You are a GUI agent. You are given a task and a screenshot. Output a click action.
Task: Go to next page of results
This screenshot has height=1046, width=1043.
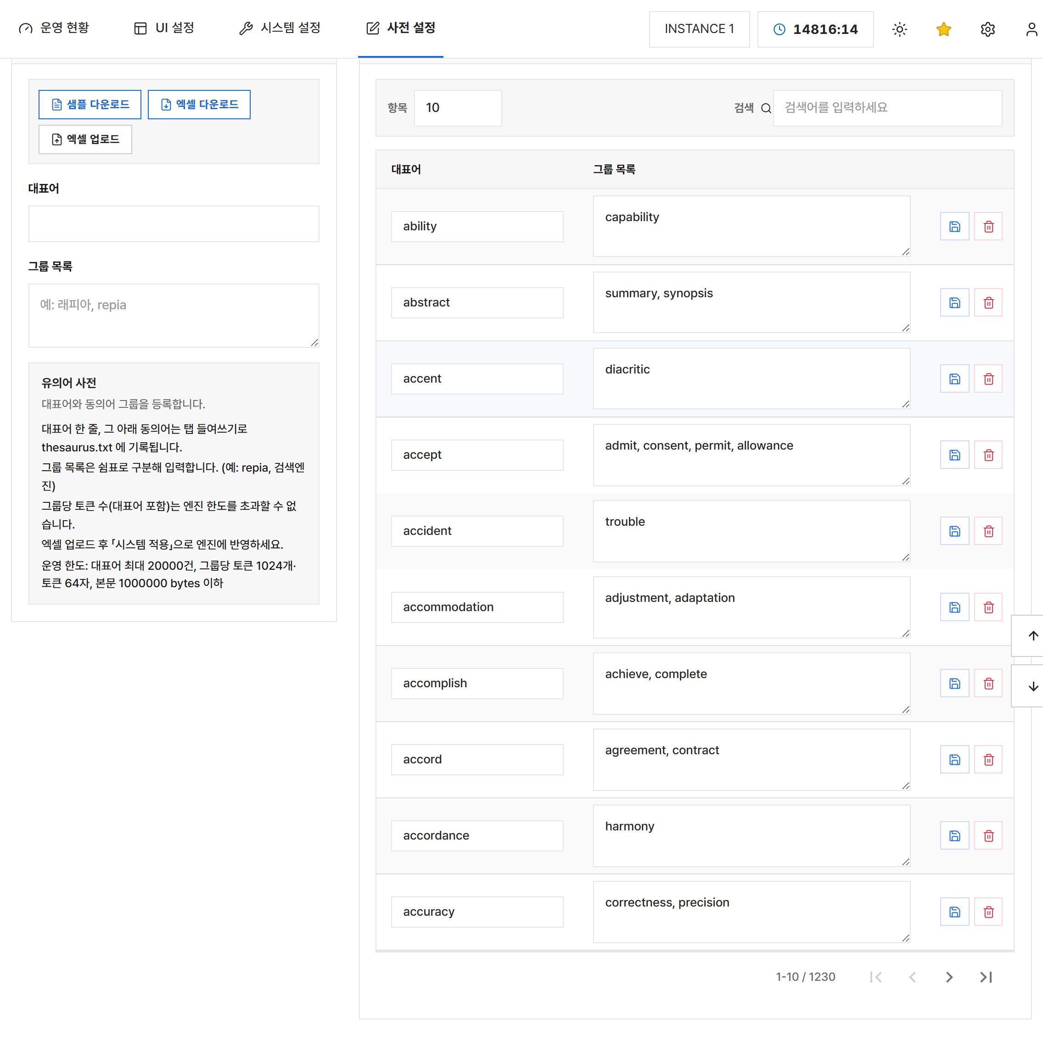[x=949, y=977]
